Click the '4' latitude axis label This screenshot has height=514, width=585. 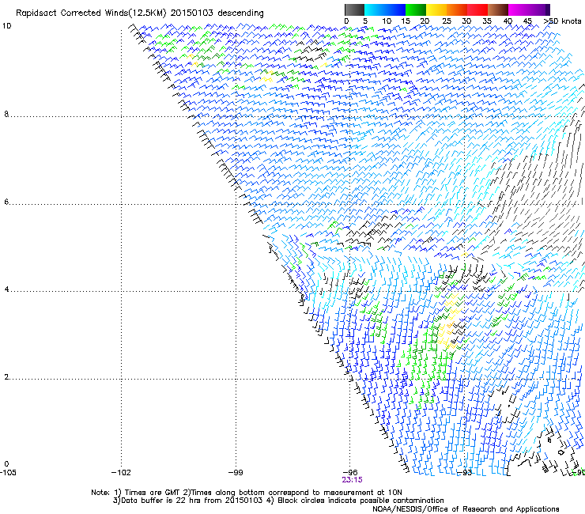point(6,289)
